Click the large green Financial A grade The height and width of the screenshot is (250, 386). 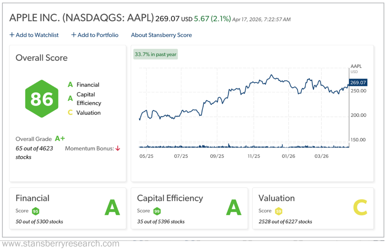(112, 208)
